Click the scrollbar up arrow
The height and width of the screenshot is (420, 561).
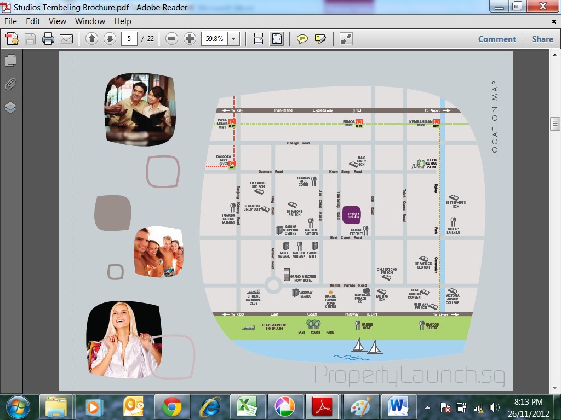coord(554,55)
